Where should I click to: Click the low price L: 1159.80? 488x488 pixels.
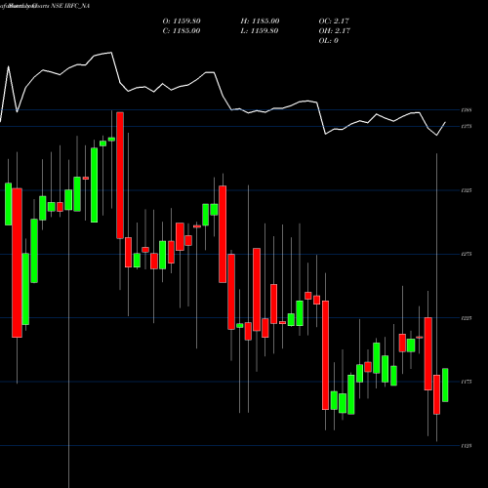coord(260,31)
